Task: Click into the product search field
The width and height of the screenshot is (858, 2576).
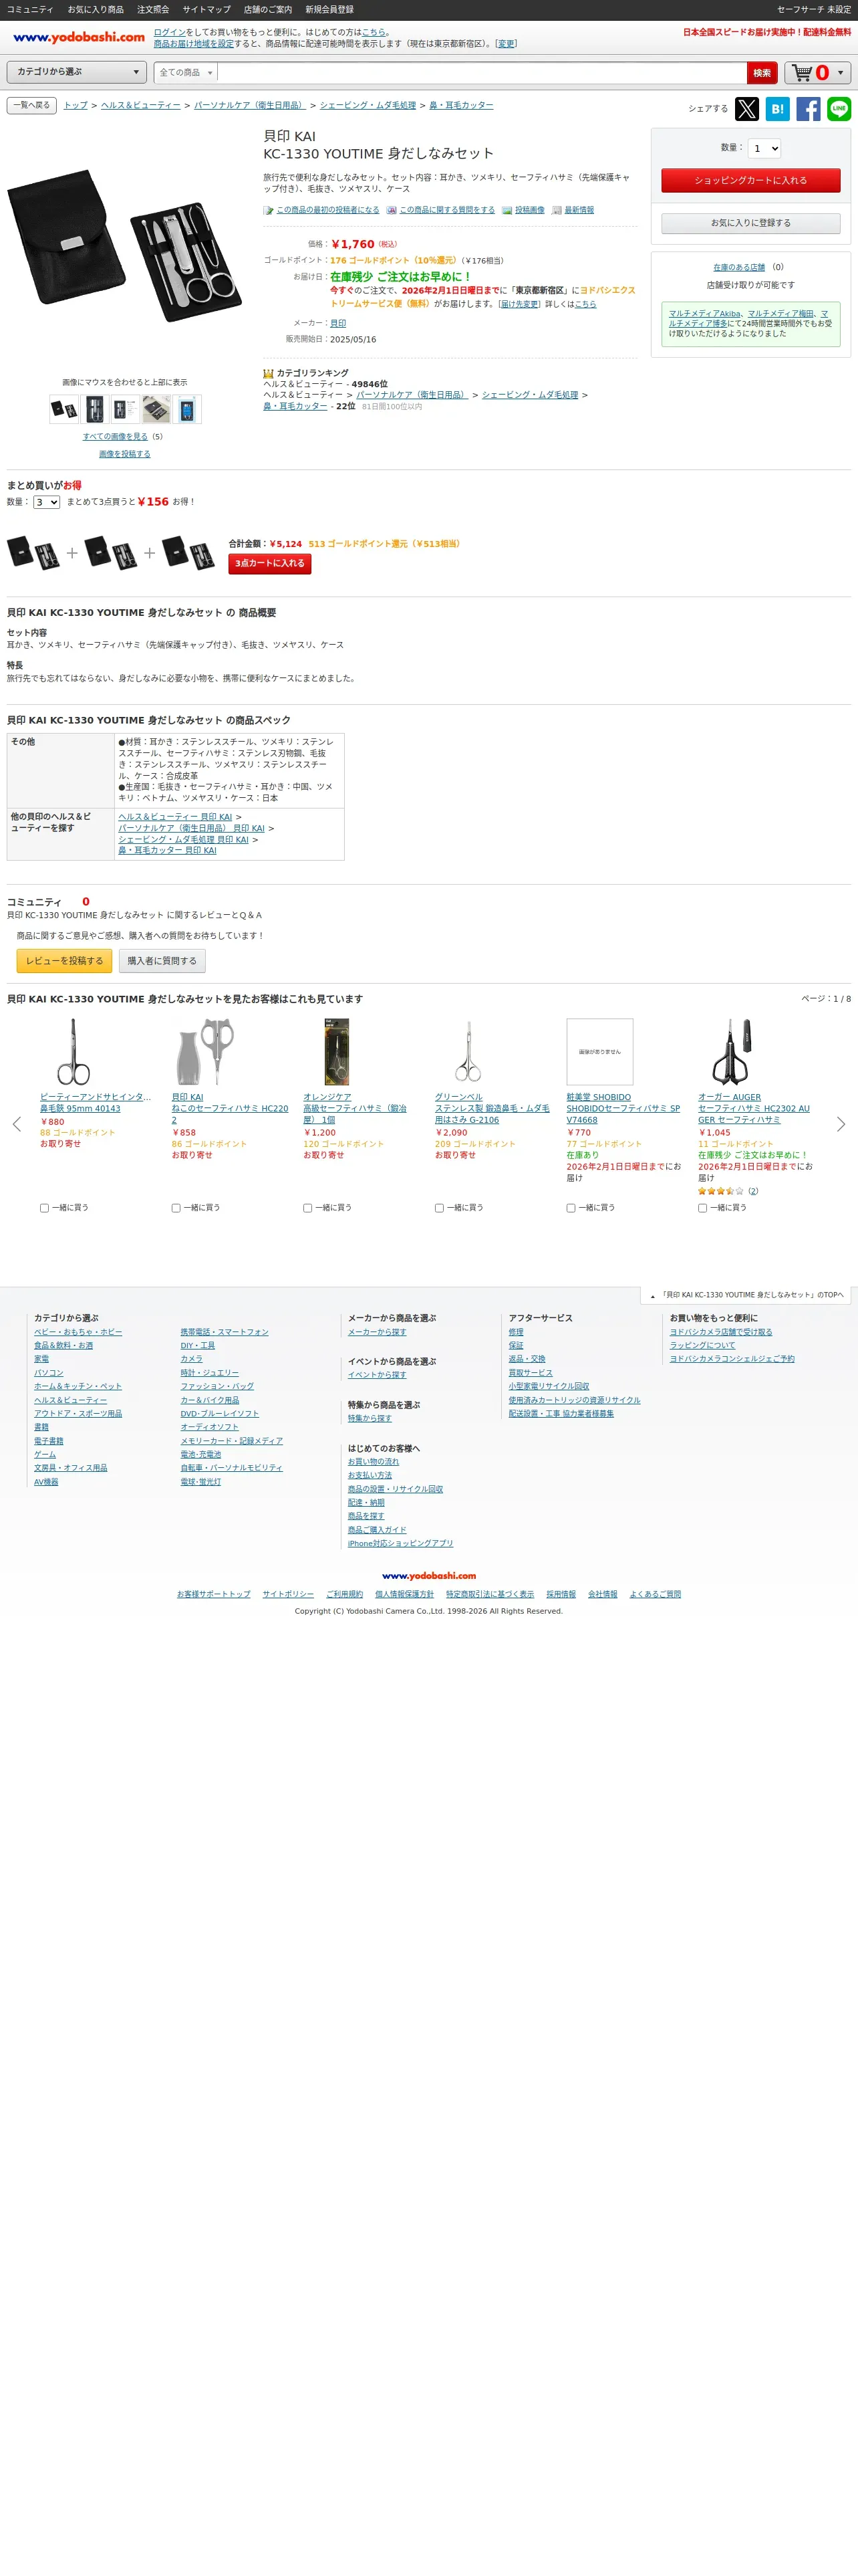Action: 481,73
